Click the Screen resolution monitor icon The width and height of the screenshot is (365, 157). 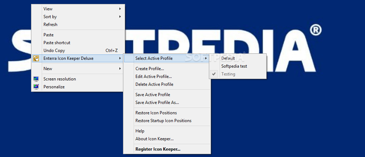point(36,79)
